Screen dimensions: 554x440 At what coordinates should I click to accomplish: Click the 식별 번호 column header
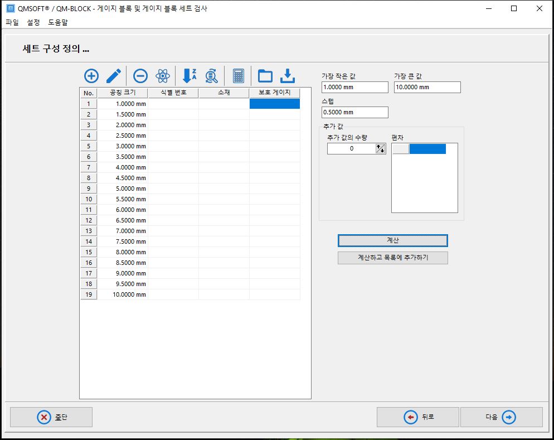coord(173,93)
